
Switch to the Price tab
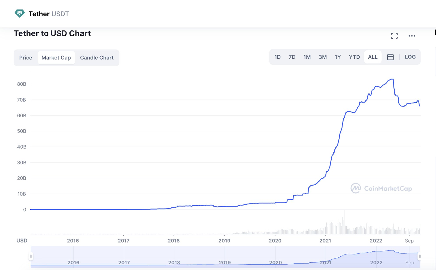tap(26, 58)
